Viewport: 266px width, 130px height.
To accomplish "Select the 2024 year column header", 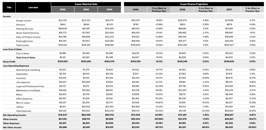I will coord(109,10).
